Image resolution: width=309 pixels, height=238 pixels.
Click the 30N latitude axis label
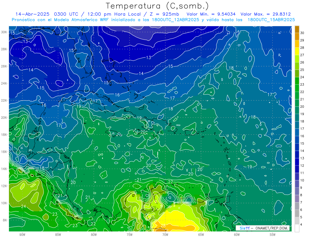pyautogui.click(x=4, y=32)
